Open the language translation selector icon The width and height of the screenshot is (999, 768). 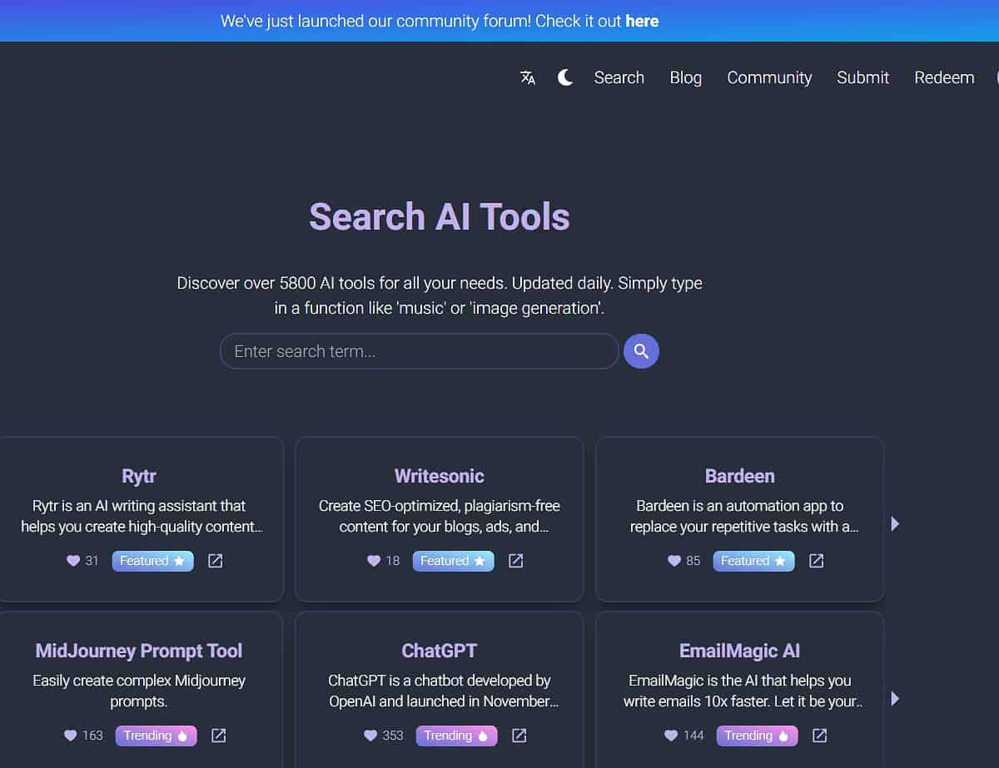tap(528, 77)
